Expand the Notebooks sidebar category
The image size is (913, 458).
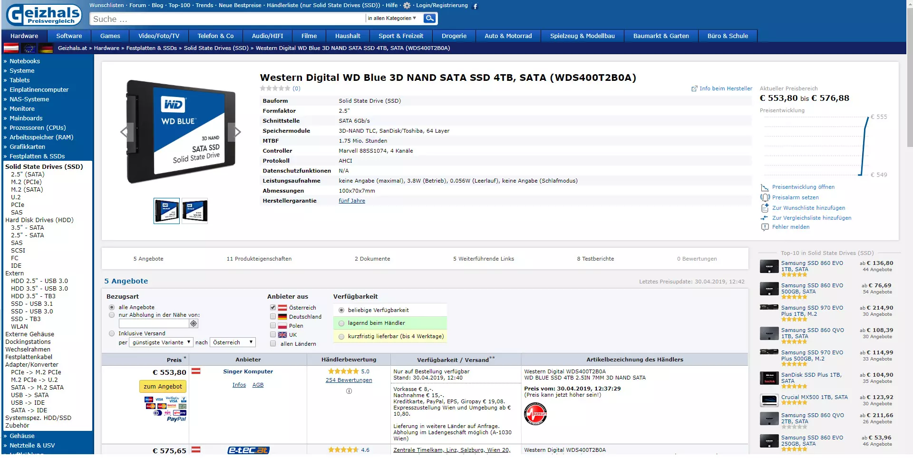[25, 61]
